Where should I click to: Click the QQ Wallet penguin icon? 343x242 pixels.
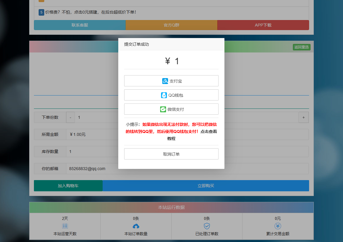pos(164,95)
